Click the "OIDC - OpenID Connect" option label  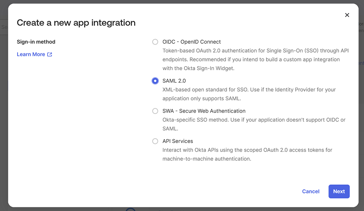tap(192, 42)
